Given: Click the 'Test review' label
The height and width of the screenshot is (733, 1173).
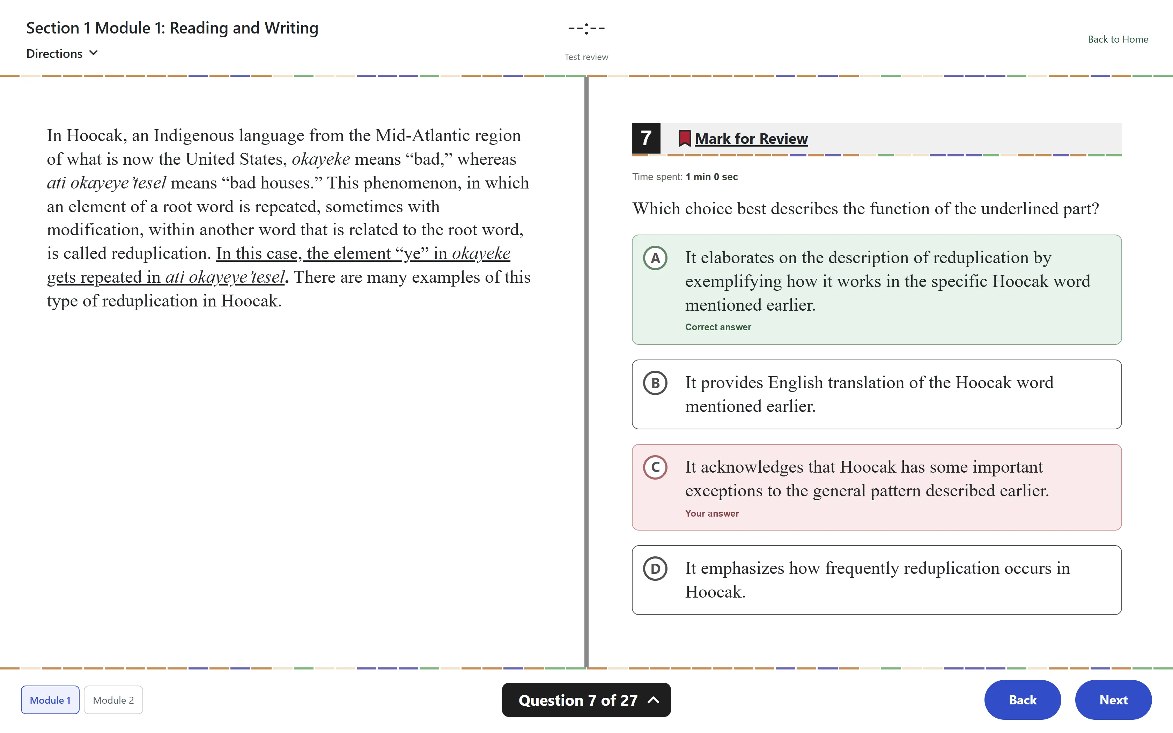Looking at the screenshot, I should pos(586,57).
